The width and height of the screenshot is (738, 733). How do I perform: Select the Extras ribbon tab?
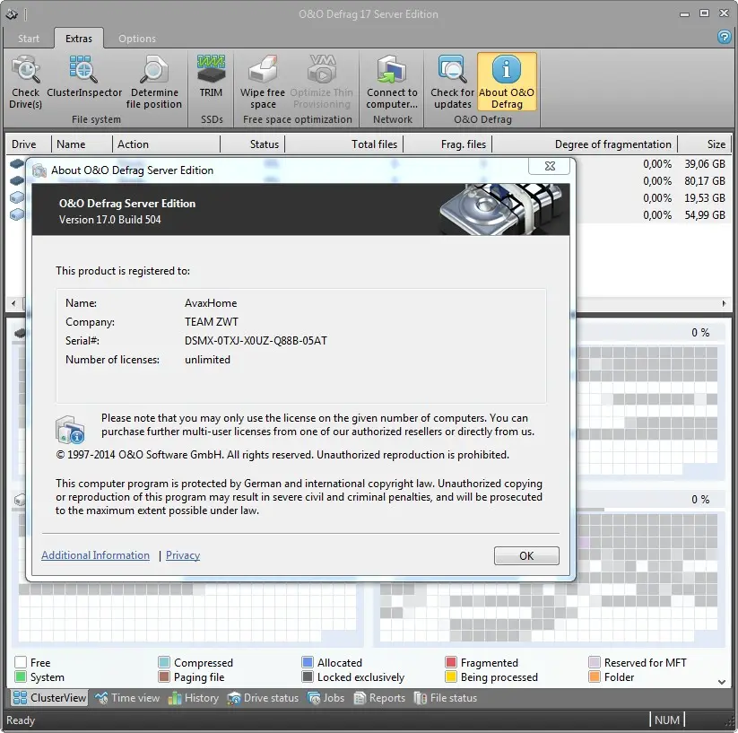point(79,39)
